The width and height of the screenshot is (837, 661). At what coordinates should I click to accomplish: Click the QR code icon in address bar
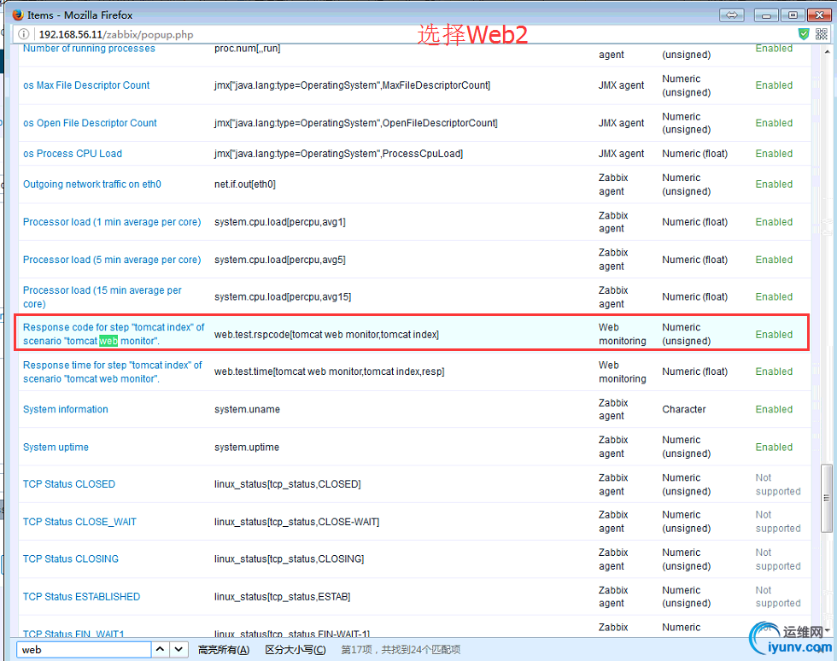[822, 34]
